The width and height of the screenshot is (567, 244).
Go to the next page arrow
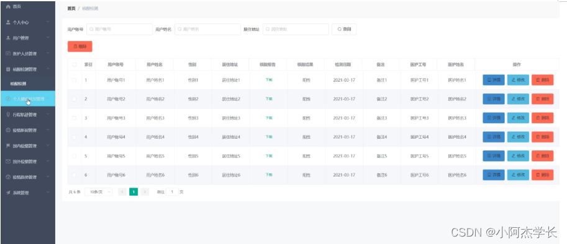click(145, 192)
